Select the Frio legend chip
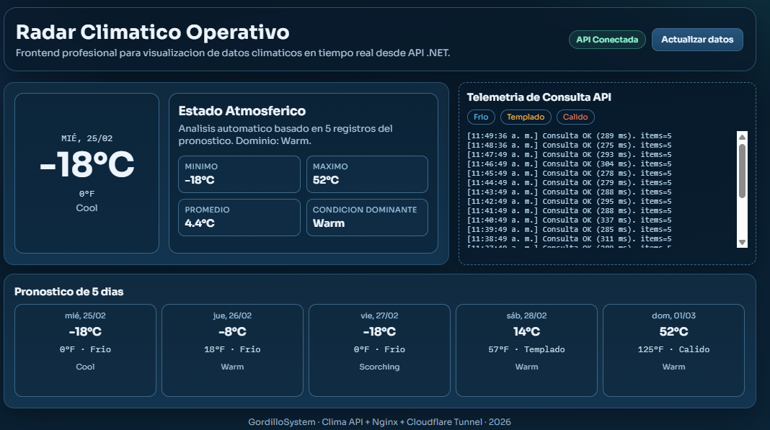Viewport: 770px width, 430px height. pos(481,117)
